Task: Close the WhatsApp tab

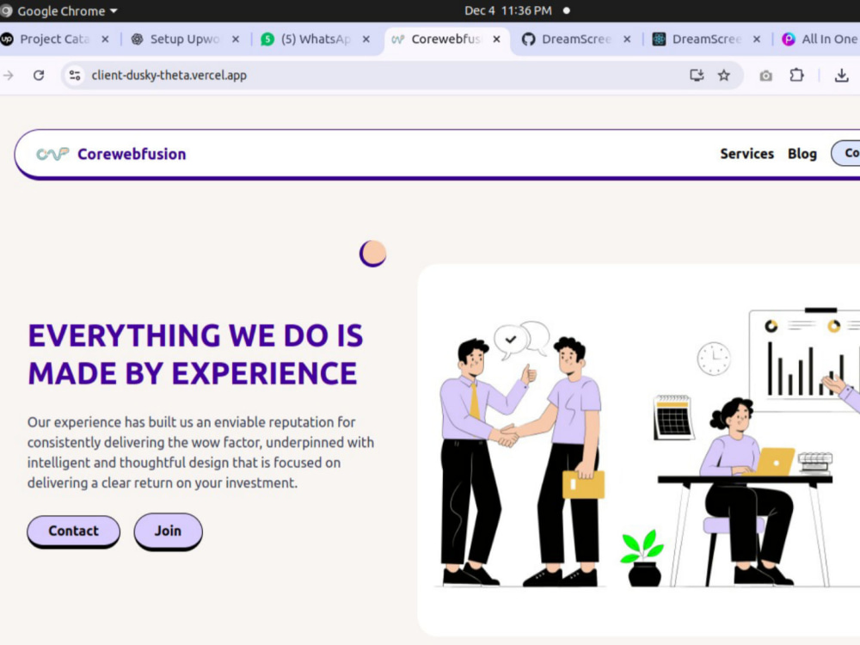Action: pyautogui.click(x=365, y=40)
